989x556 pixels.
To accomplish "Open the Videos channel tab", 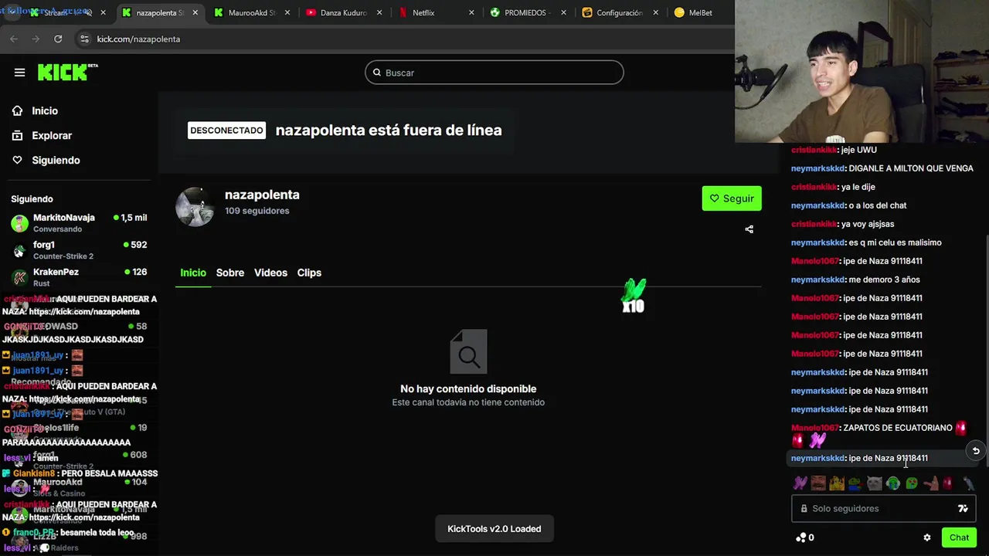I will tap(270, 273).
